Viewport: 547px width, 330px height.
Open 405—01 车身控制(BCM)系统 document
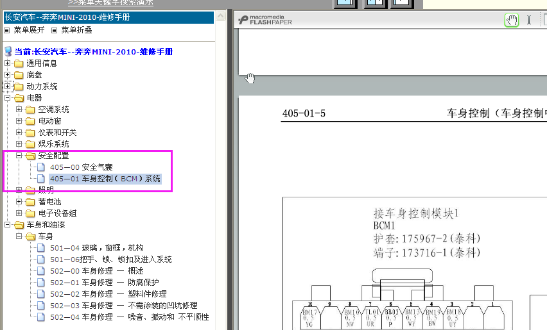click(x=105, y=179)
